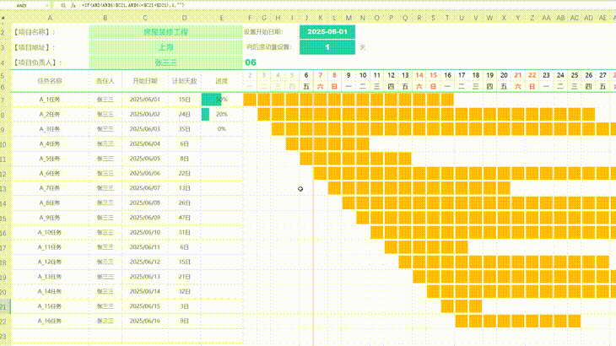Click the 进度 column heading
The height and width of the screenshot is (346, 616).
pyautogui.click(x=222, y=81)
